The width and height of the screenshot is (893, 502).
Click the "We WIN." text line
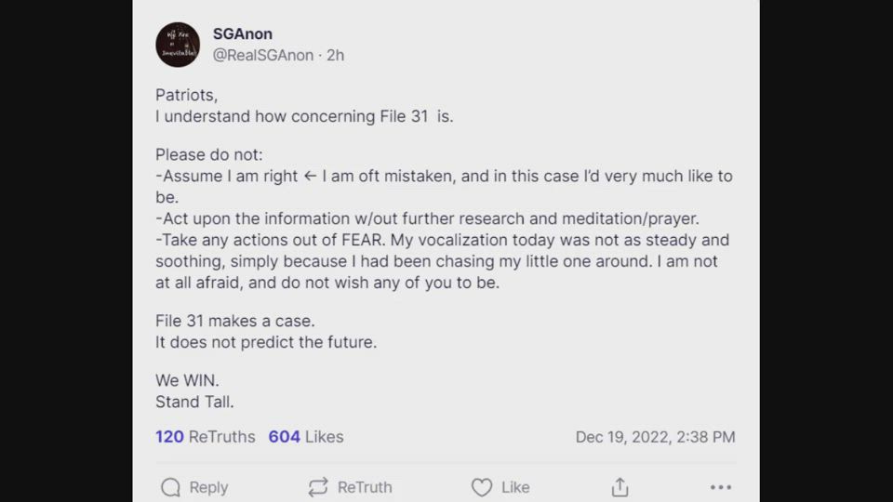click(187, 381)
